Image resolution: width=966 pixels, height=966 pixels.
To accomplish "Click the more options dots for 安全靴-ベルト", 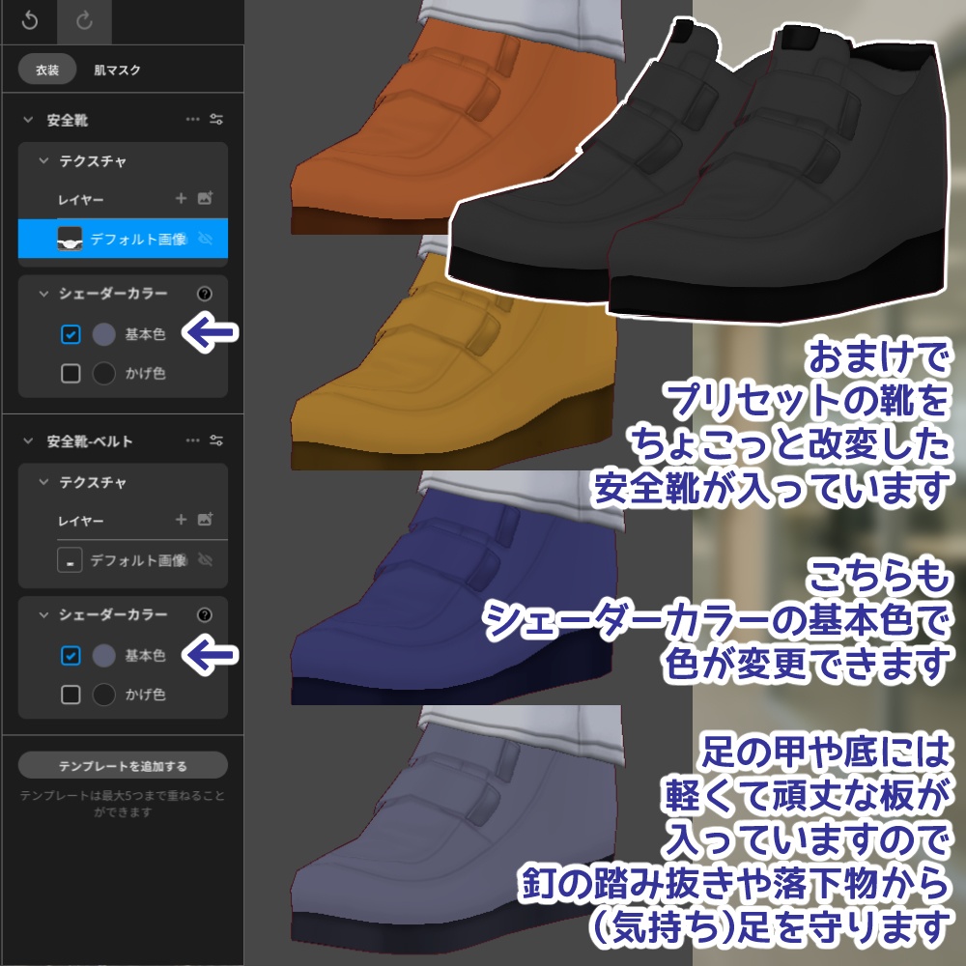I will [190, 441].
